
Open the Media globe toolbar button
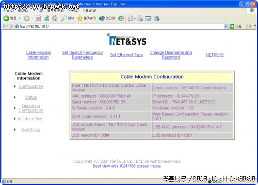pyautogui.click(x=107, y=18)
